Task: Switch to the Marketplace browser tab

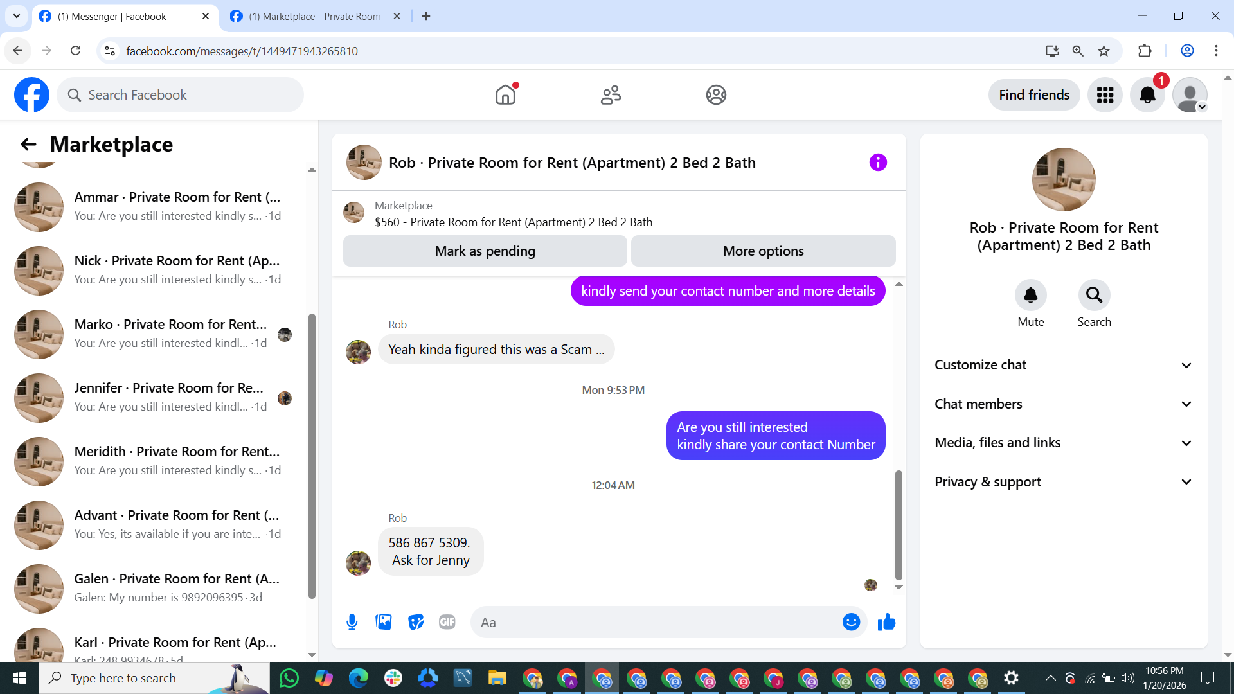Action: coord(315,17)
